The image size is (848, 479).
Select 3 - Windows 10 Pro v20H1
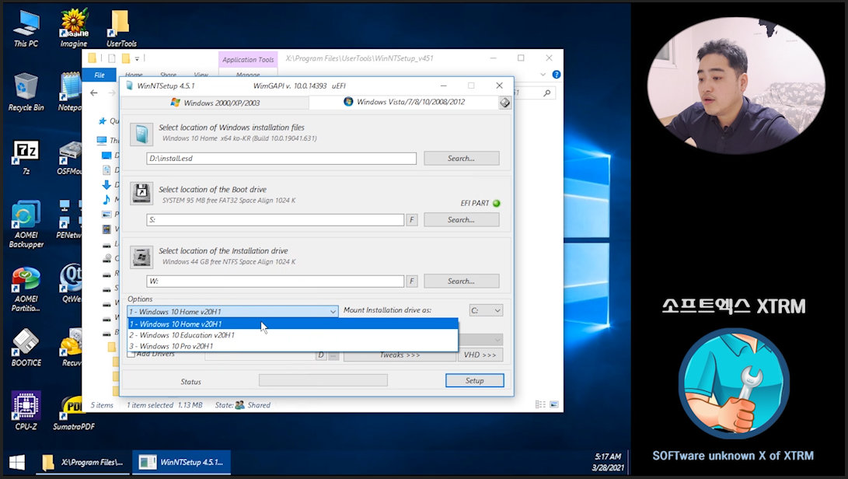click(292, 346)
